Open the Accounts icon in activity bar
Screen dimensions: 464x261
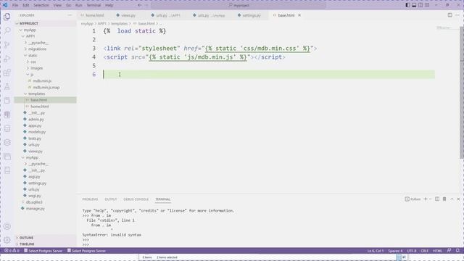click(7, 226)
